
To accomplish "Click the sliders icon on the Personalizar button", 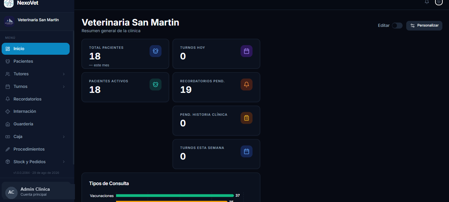I will tap(413, 26).
